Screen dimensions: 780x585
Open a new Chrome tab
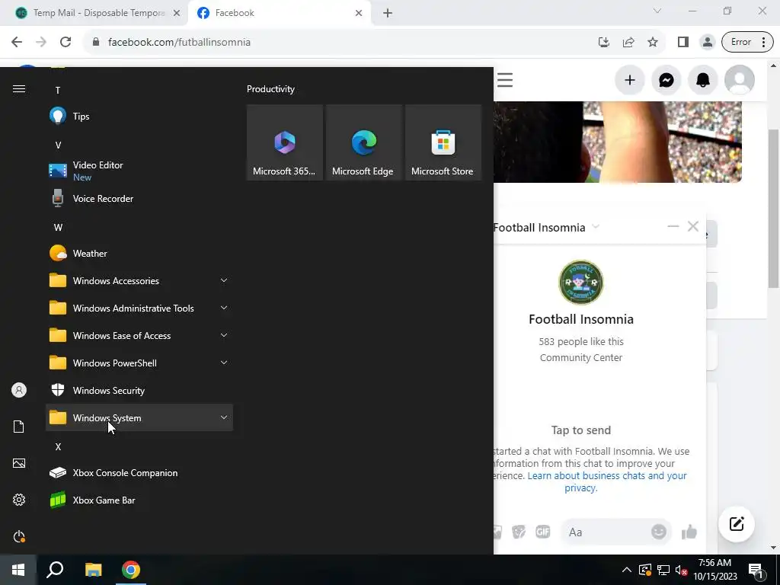[388, 13]
